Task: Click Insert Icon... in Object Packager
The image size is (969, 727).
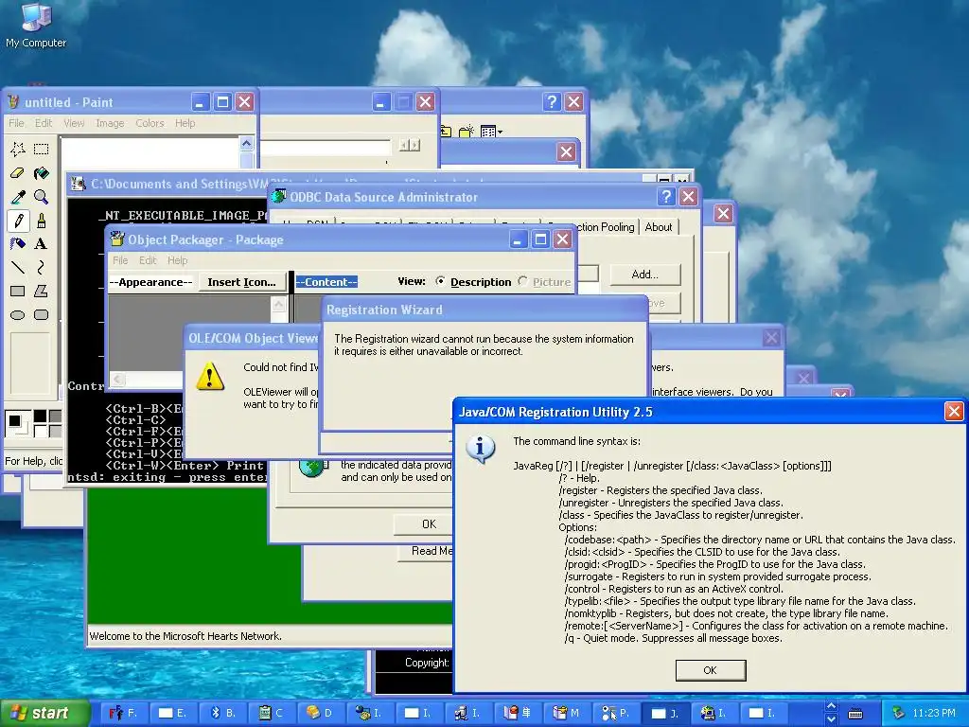Action: (241, 282)
